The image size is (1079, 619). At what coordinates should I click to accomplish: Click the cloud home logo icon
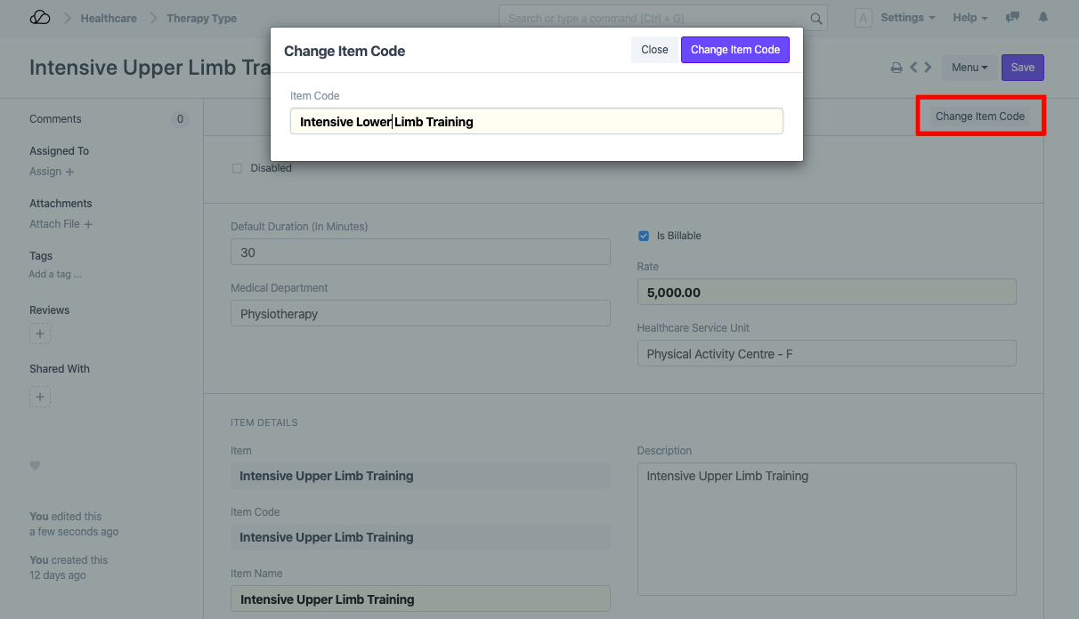pyautogui.click(x=40, y=18)
